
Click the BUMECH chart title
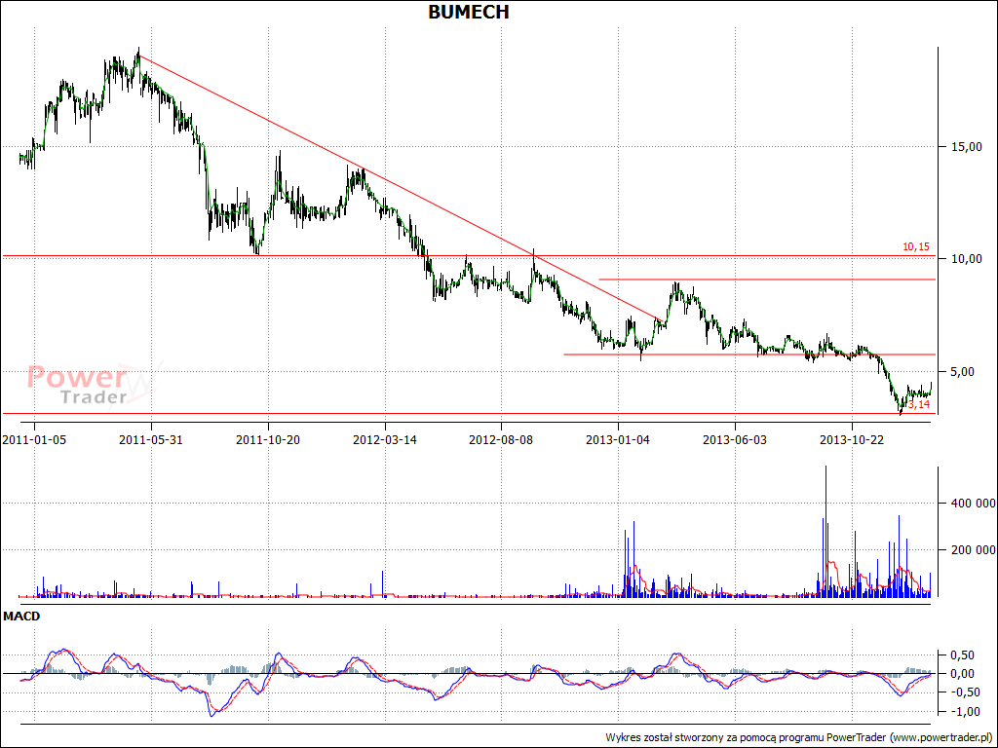tap(469, 12)
